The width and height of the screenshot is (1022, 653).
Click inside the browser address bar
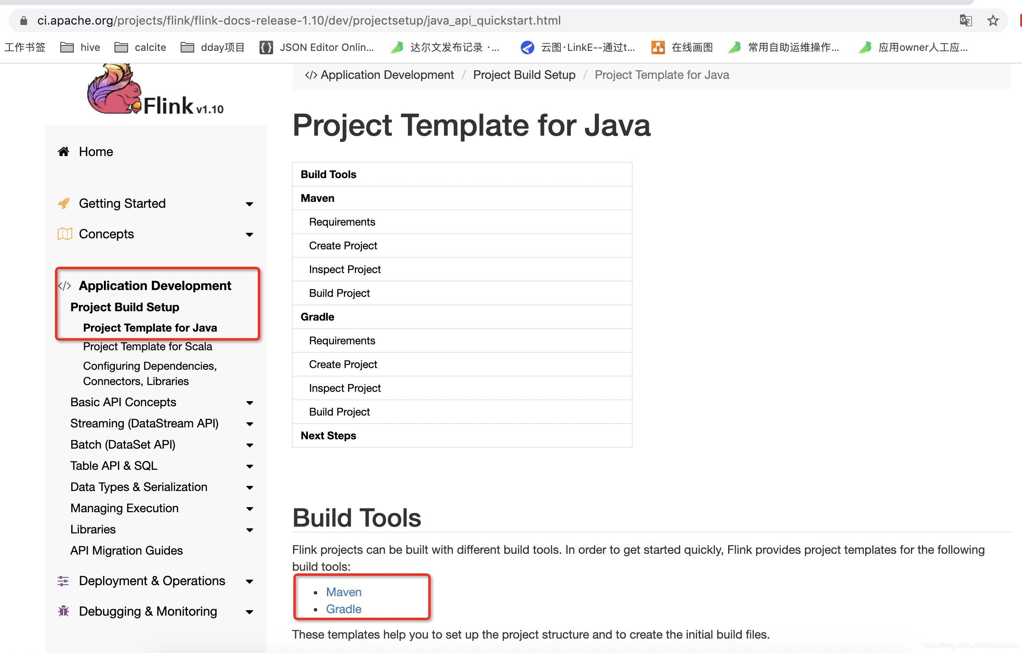[x=297, y=20]
